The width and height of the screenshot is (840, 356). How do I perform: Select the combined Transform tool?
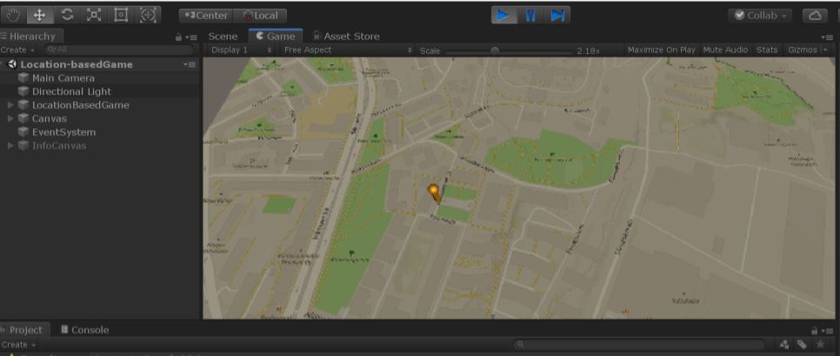tap(148, 16)
